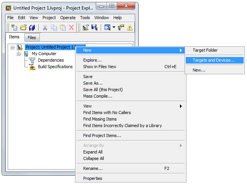Click the yellow warning triangle icon
247x186 pixels.
[x=129, y=28]
